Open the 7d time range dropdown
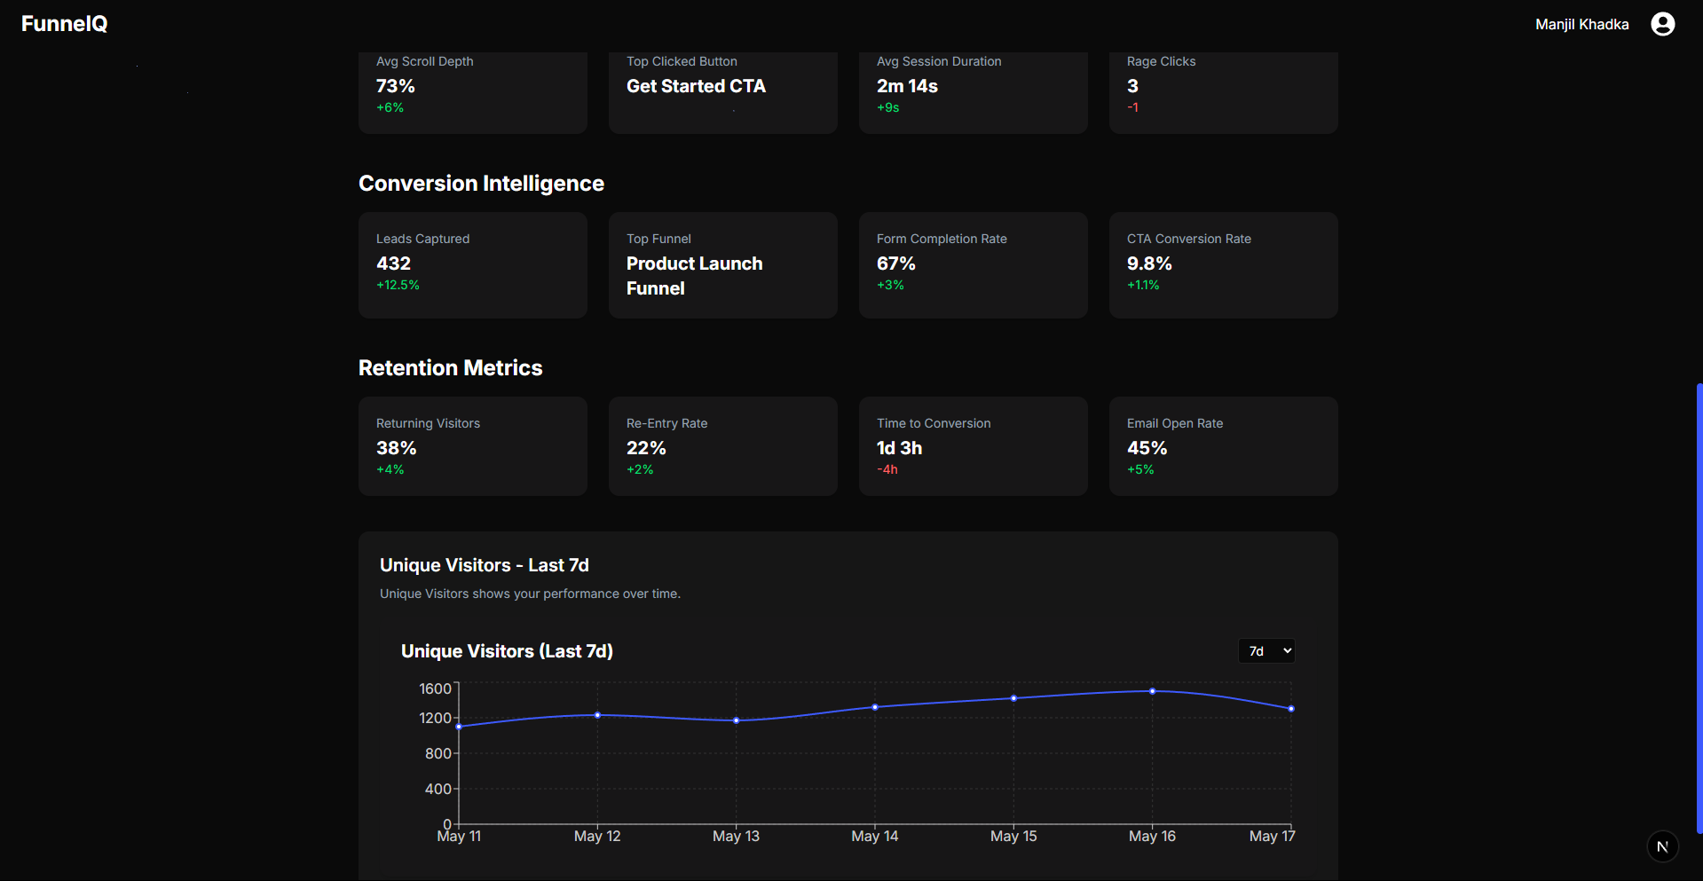The width and height of the screenshot is (1703, 881). pyautogui.click(x=1266, y=650)
